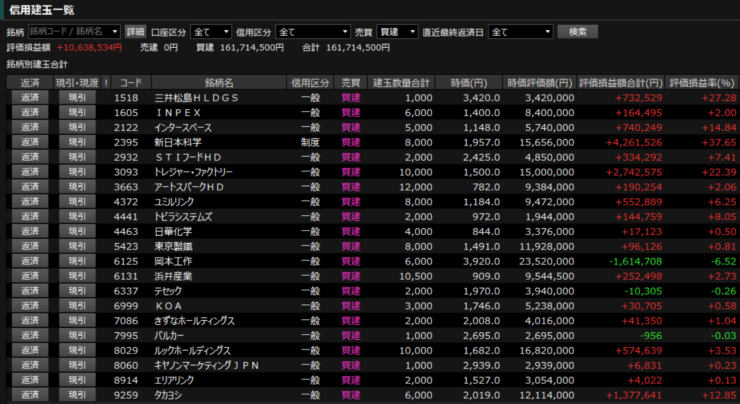Select stock name 東京製鐵
740x404 pixels.
[x=173, y=246]
